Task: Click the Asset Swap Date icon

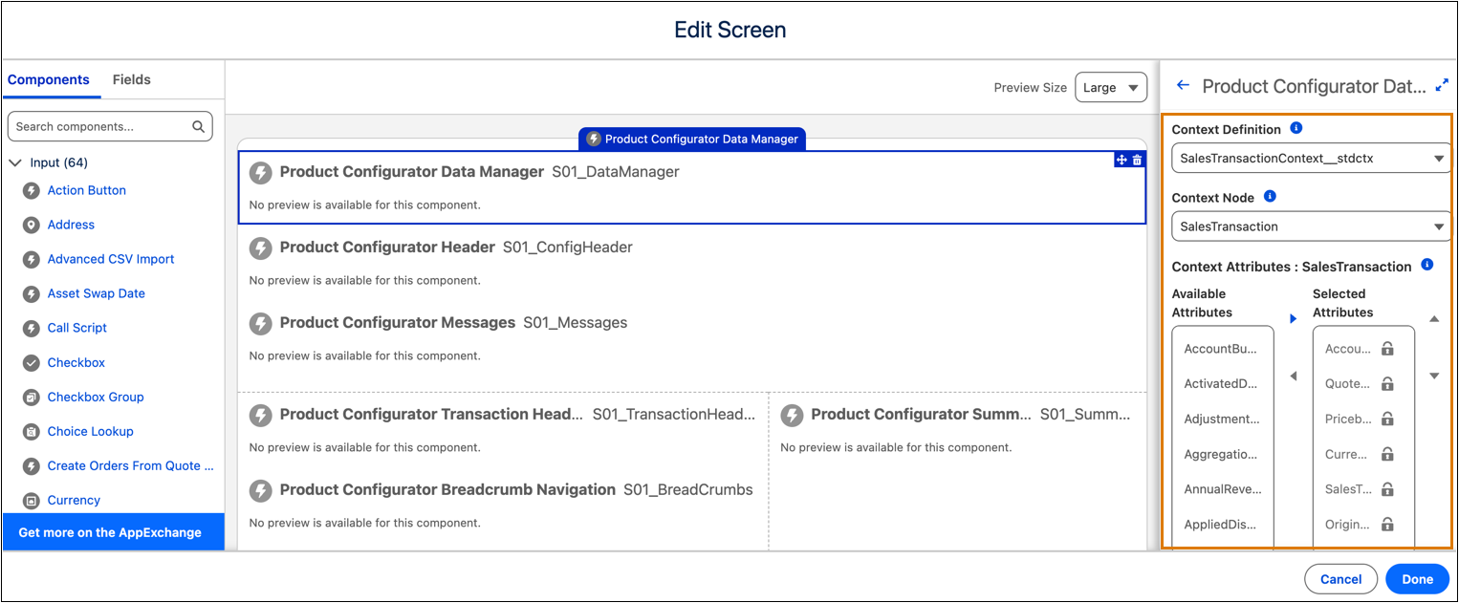Action: pos(31,293)
